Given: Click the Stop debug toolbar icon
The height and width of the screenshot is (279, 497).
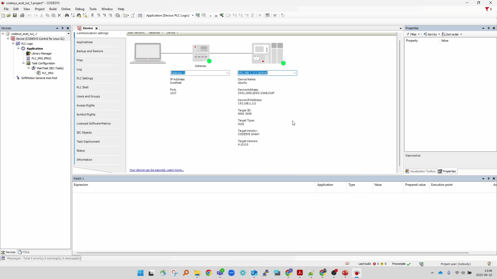Looking at the screenshot, I should (216, 15).
